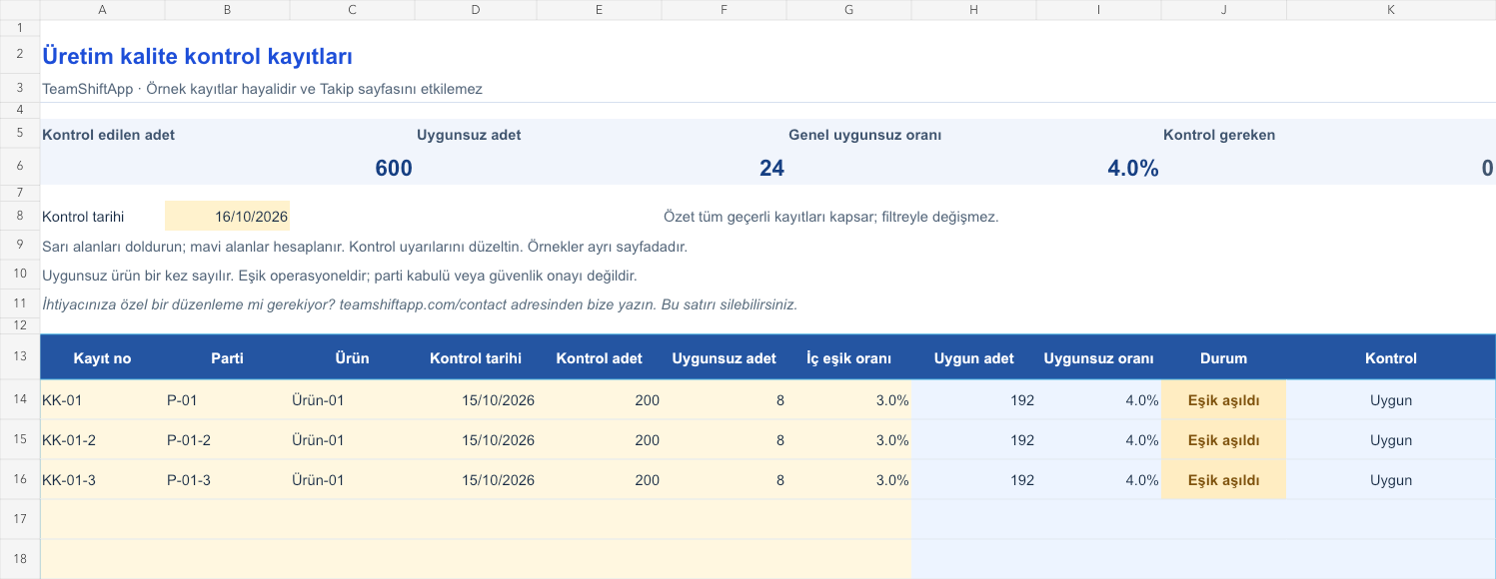The image size is (1496, 579).
Task: Select the "İç eşik oranı" table header
Action: [849, 358]
